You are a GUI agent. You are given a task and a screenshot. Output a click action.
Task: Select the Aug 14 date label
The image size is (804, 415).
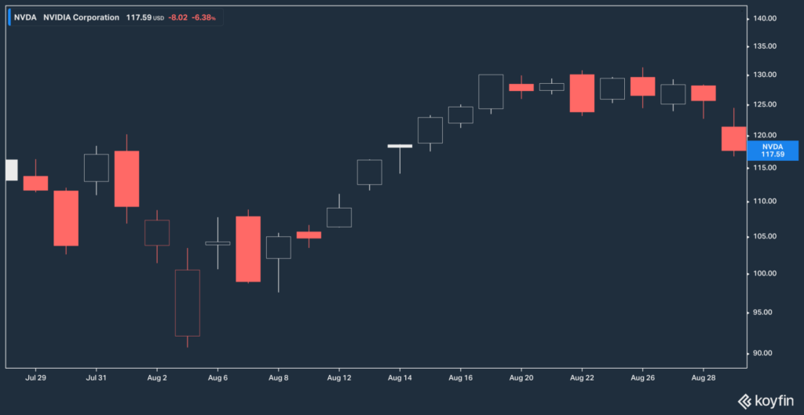(400, 377)
